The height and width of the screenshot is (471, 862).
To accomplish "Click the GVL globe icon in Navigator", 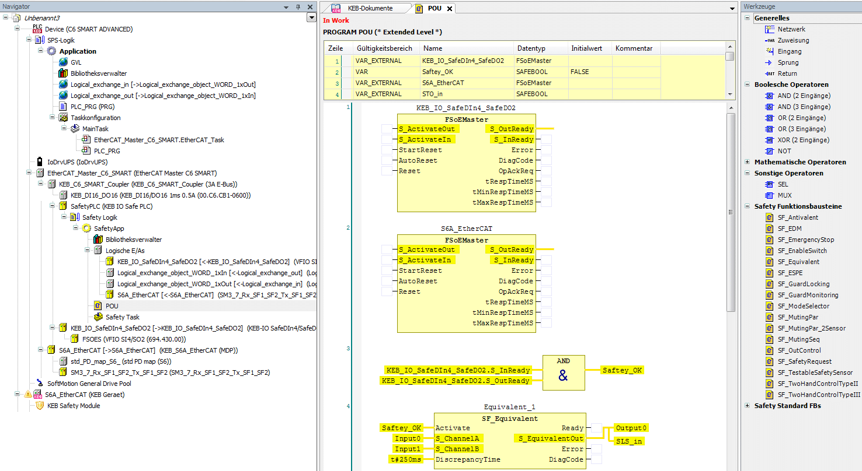I will [x=63, y=62].
